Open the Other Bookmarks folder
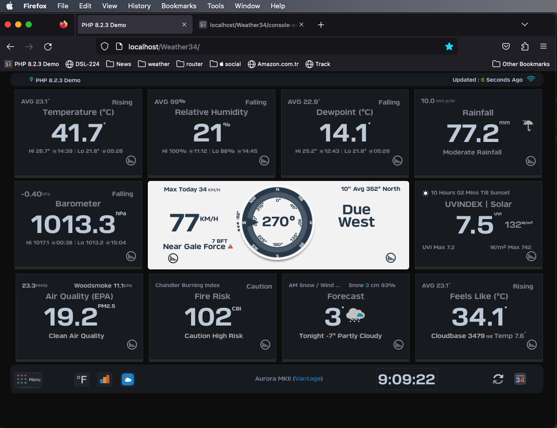Image resolution: width=557 pixels, height=428 pixels. pyautogui.click(x=521, y=64)
